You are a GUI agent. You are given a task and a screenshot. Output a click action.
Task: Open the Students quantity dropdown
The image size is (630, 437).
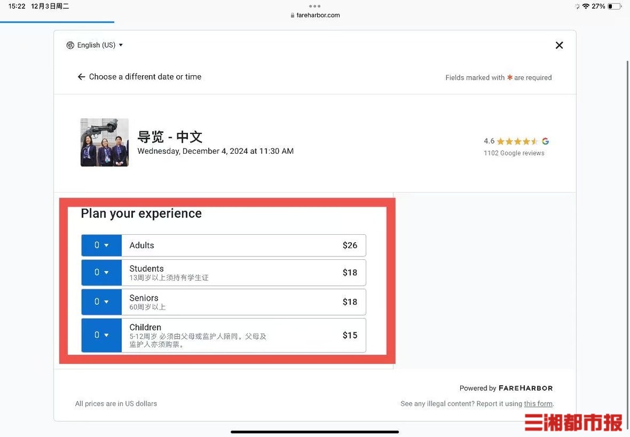[x=101, y=273]
